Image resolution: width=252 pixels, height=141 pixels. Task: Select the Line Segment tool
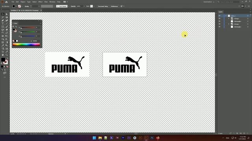pos(7,23)
